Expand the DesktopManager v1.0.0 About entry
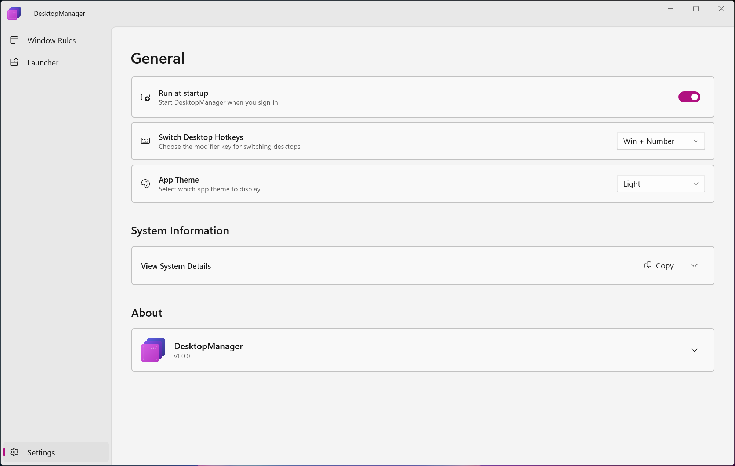Screen dimensions: 735x466 point(694,350)
